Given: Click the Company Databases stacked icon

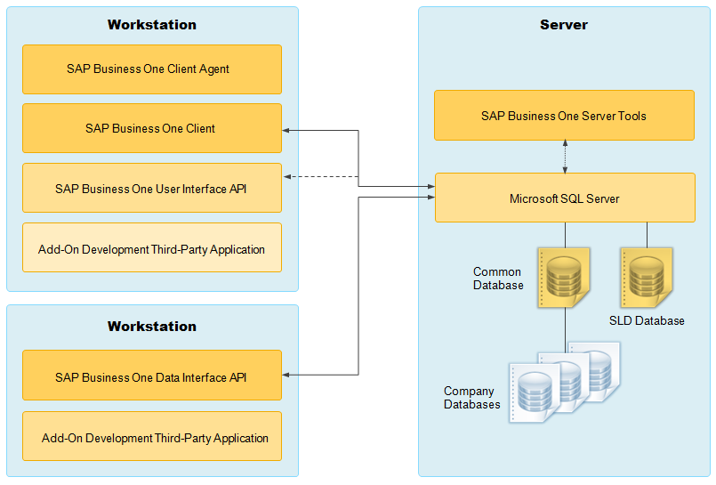Looking at the screenshot, I should coord(565,382).
